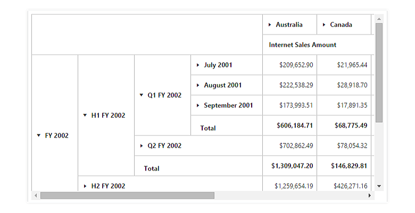The height and width of the screenshot is (213, 415).
Task: Click the horizontal scrollbar right arrow
Action: point(370,195)
